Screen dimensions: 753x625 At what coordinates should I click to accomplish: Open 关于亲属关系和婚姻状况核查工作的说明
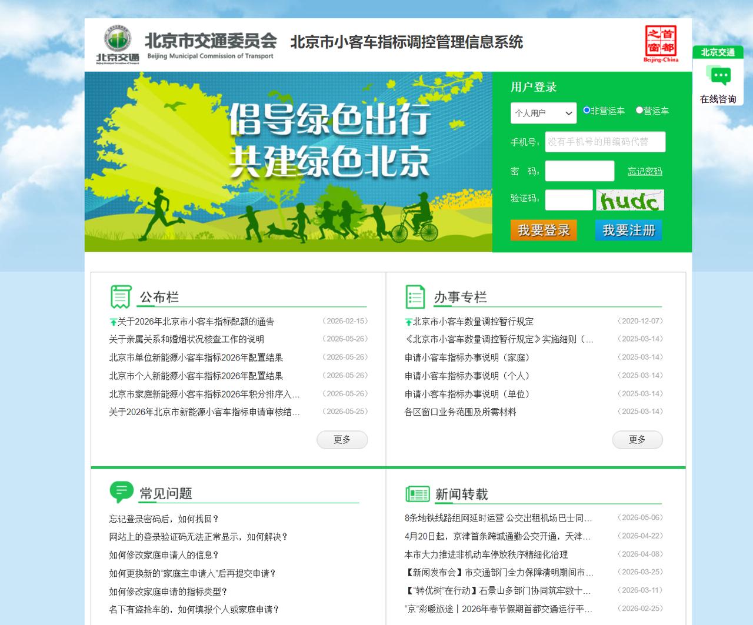click(186, 339)
